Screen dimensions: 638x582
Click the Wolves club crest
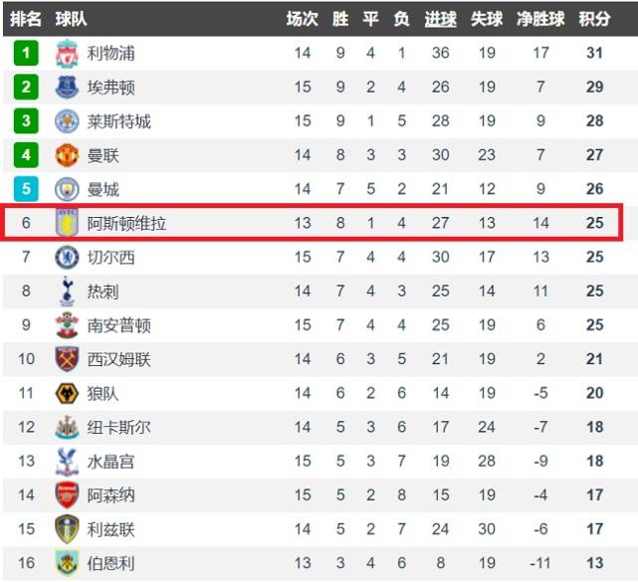point(67,393)
